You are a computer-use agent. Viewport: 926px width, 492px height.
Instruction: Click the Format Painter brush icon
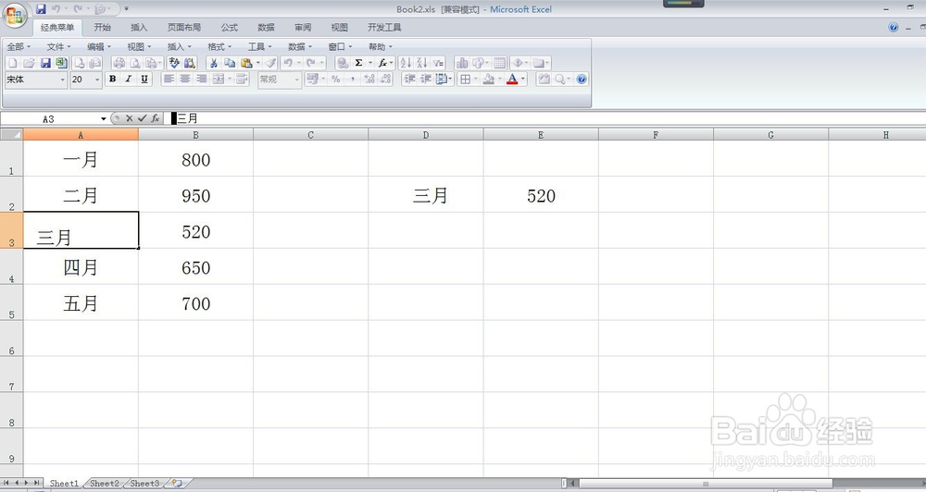click(x=270, y=63)
